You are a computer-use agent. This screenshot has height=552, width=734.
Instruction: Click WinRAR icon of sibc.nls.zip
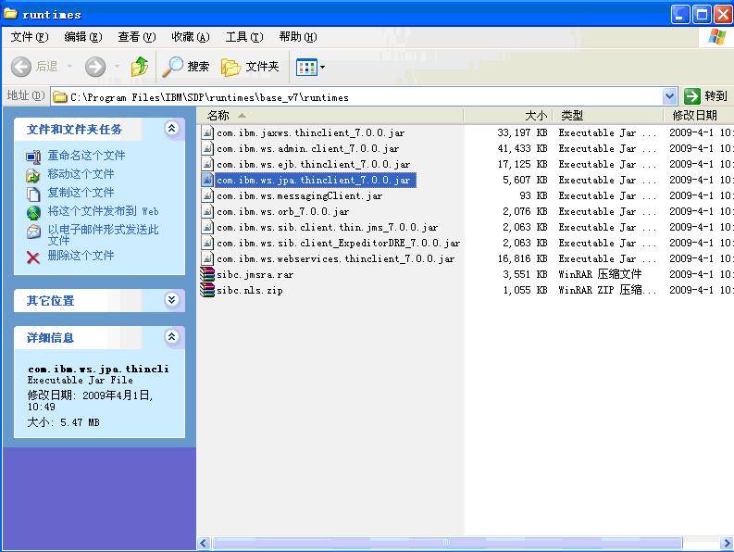click(207, 290)
